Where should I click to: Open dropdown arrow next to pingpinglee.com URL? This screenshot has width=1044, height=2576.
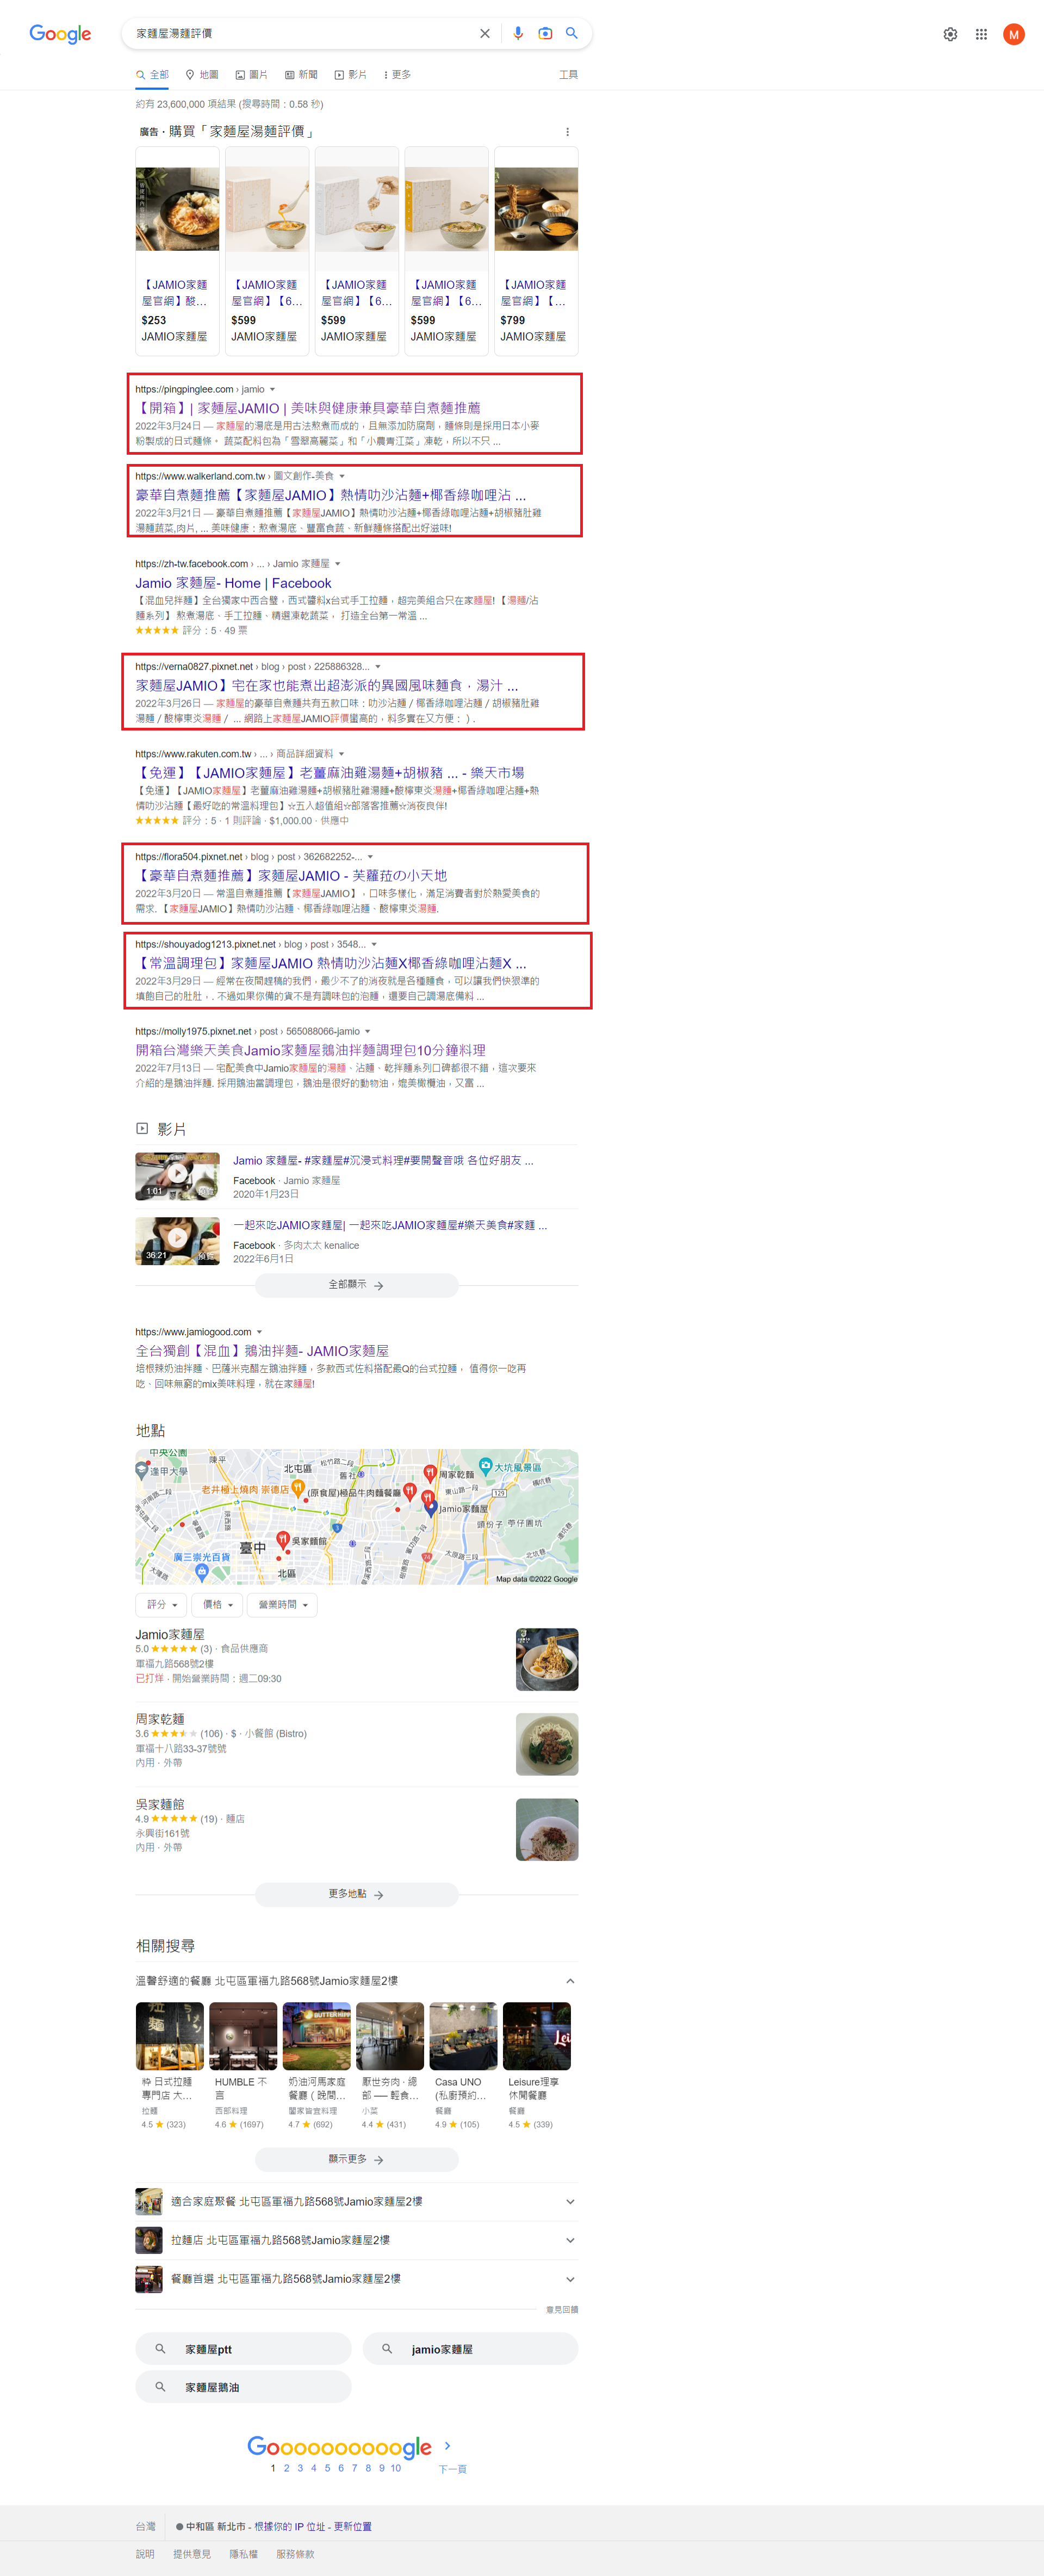tap(272, 390)
